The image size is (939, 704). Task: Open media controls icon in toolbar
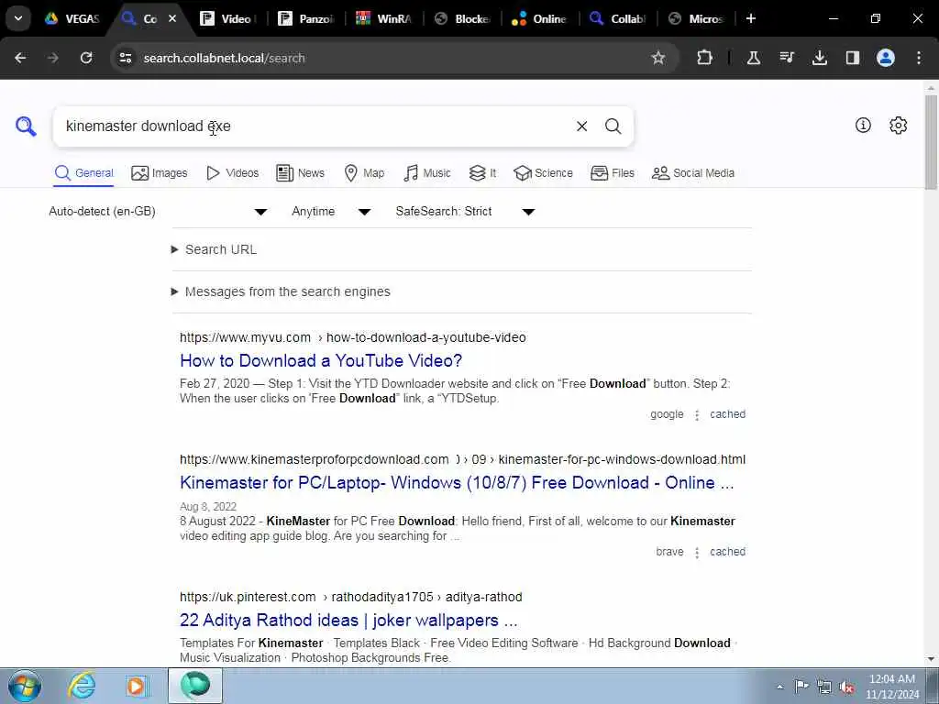point(786,58)
